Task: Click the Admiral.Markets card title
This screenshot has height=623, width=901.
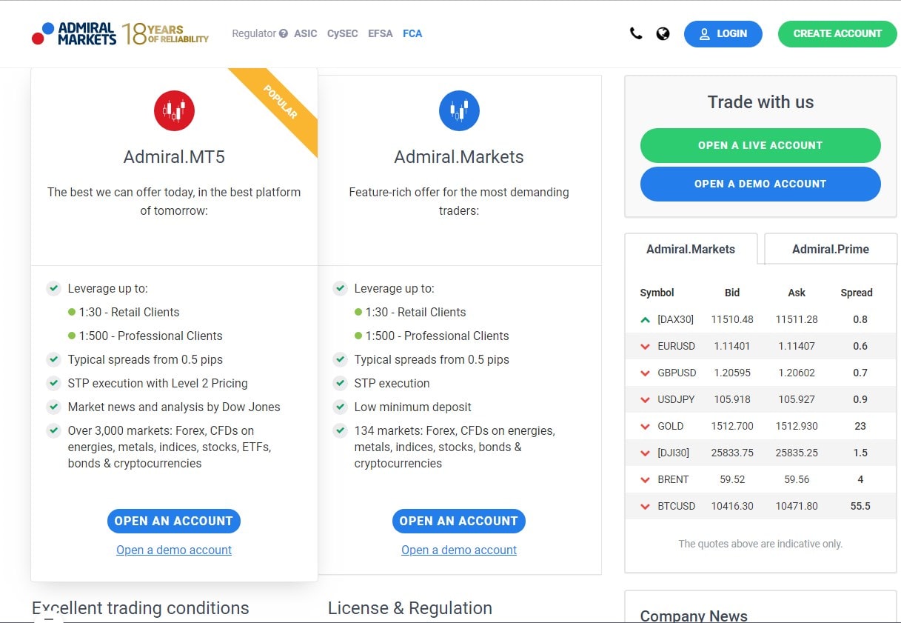Action: point(459,157)
